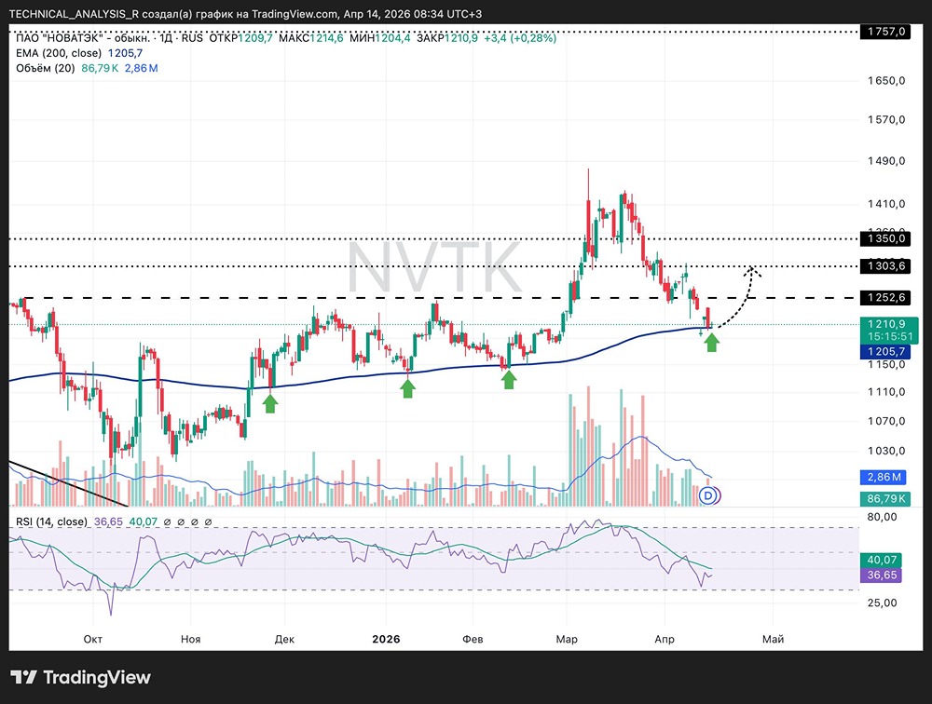Viewport: 932px width, 704px height.
Task: Click the first ø icon in the RSI legend
Action: click(x=167, y=522)
